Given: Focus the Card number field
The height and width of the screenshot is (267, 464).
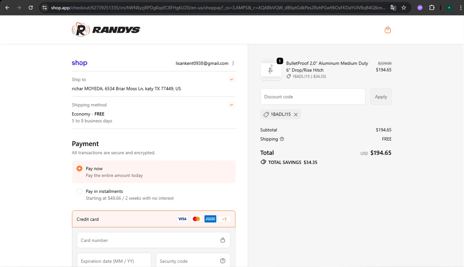Looking at the screenshot, I should (153, 240).
